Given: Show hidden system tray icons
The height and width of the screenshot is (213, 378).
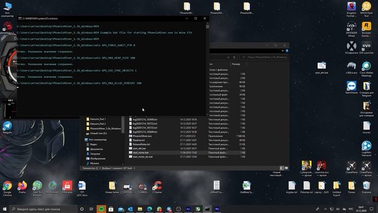Looking at the screenshot, I should (325, 209).
